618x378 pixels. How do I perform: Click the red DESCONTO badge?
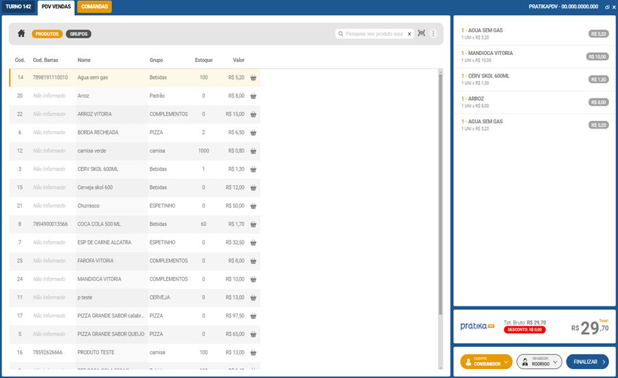pos(525,330)
